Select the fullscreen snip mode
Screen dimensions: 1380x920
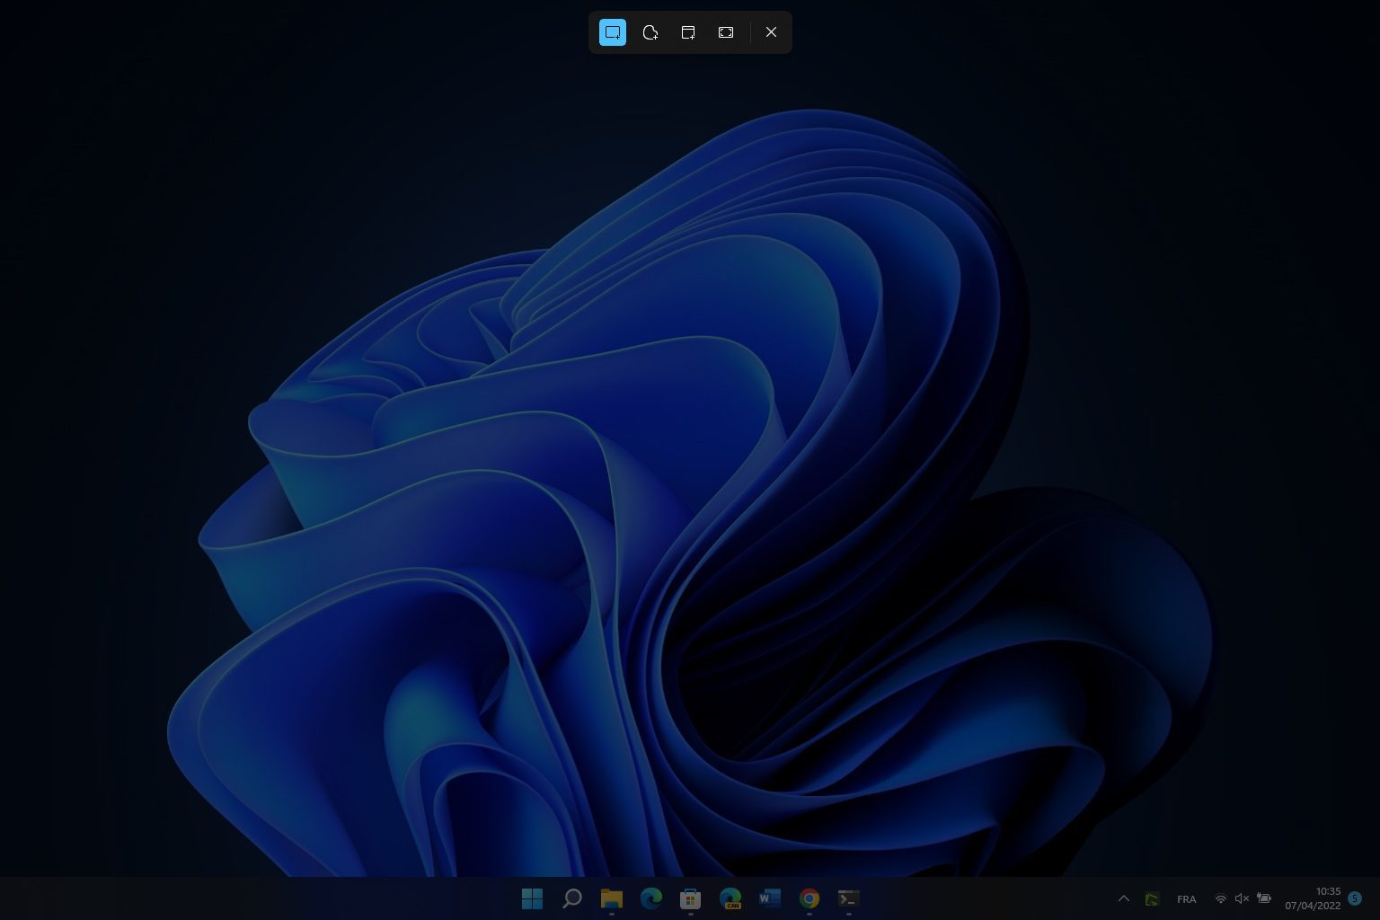726,32
